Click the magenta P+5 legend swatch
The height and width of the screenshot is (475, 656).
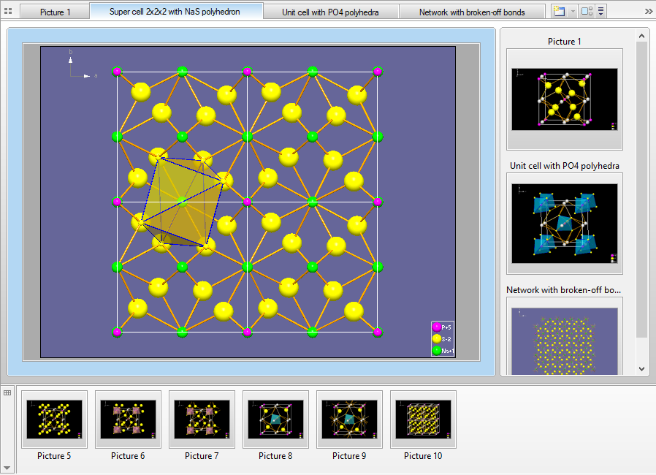point(437,327)
